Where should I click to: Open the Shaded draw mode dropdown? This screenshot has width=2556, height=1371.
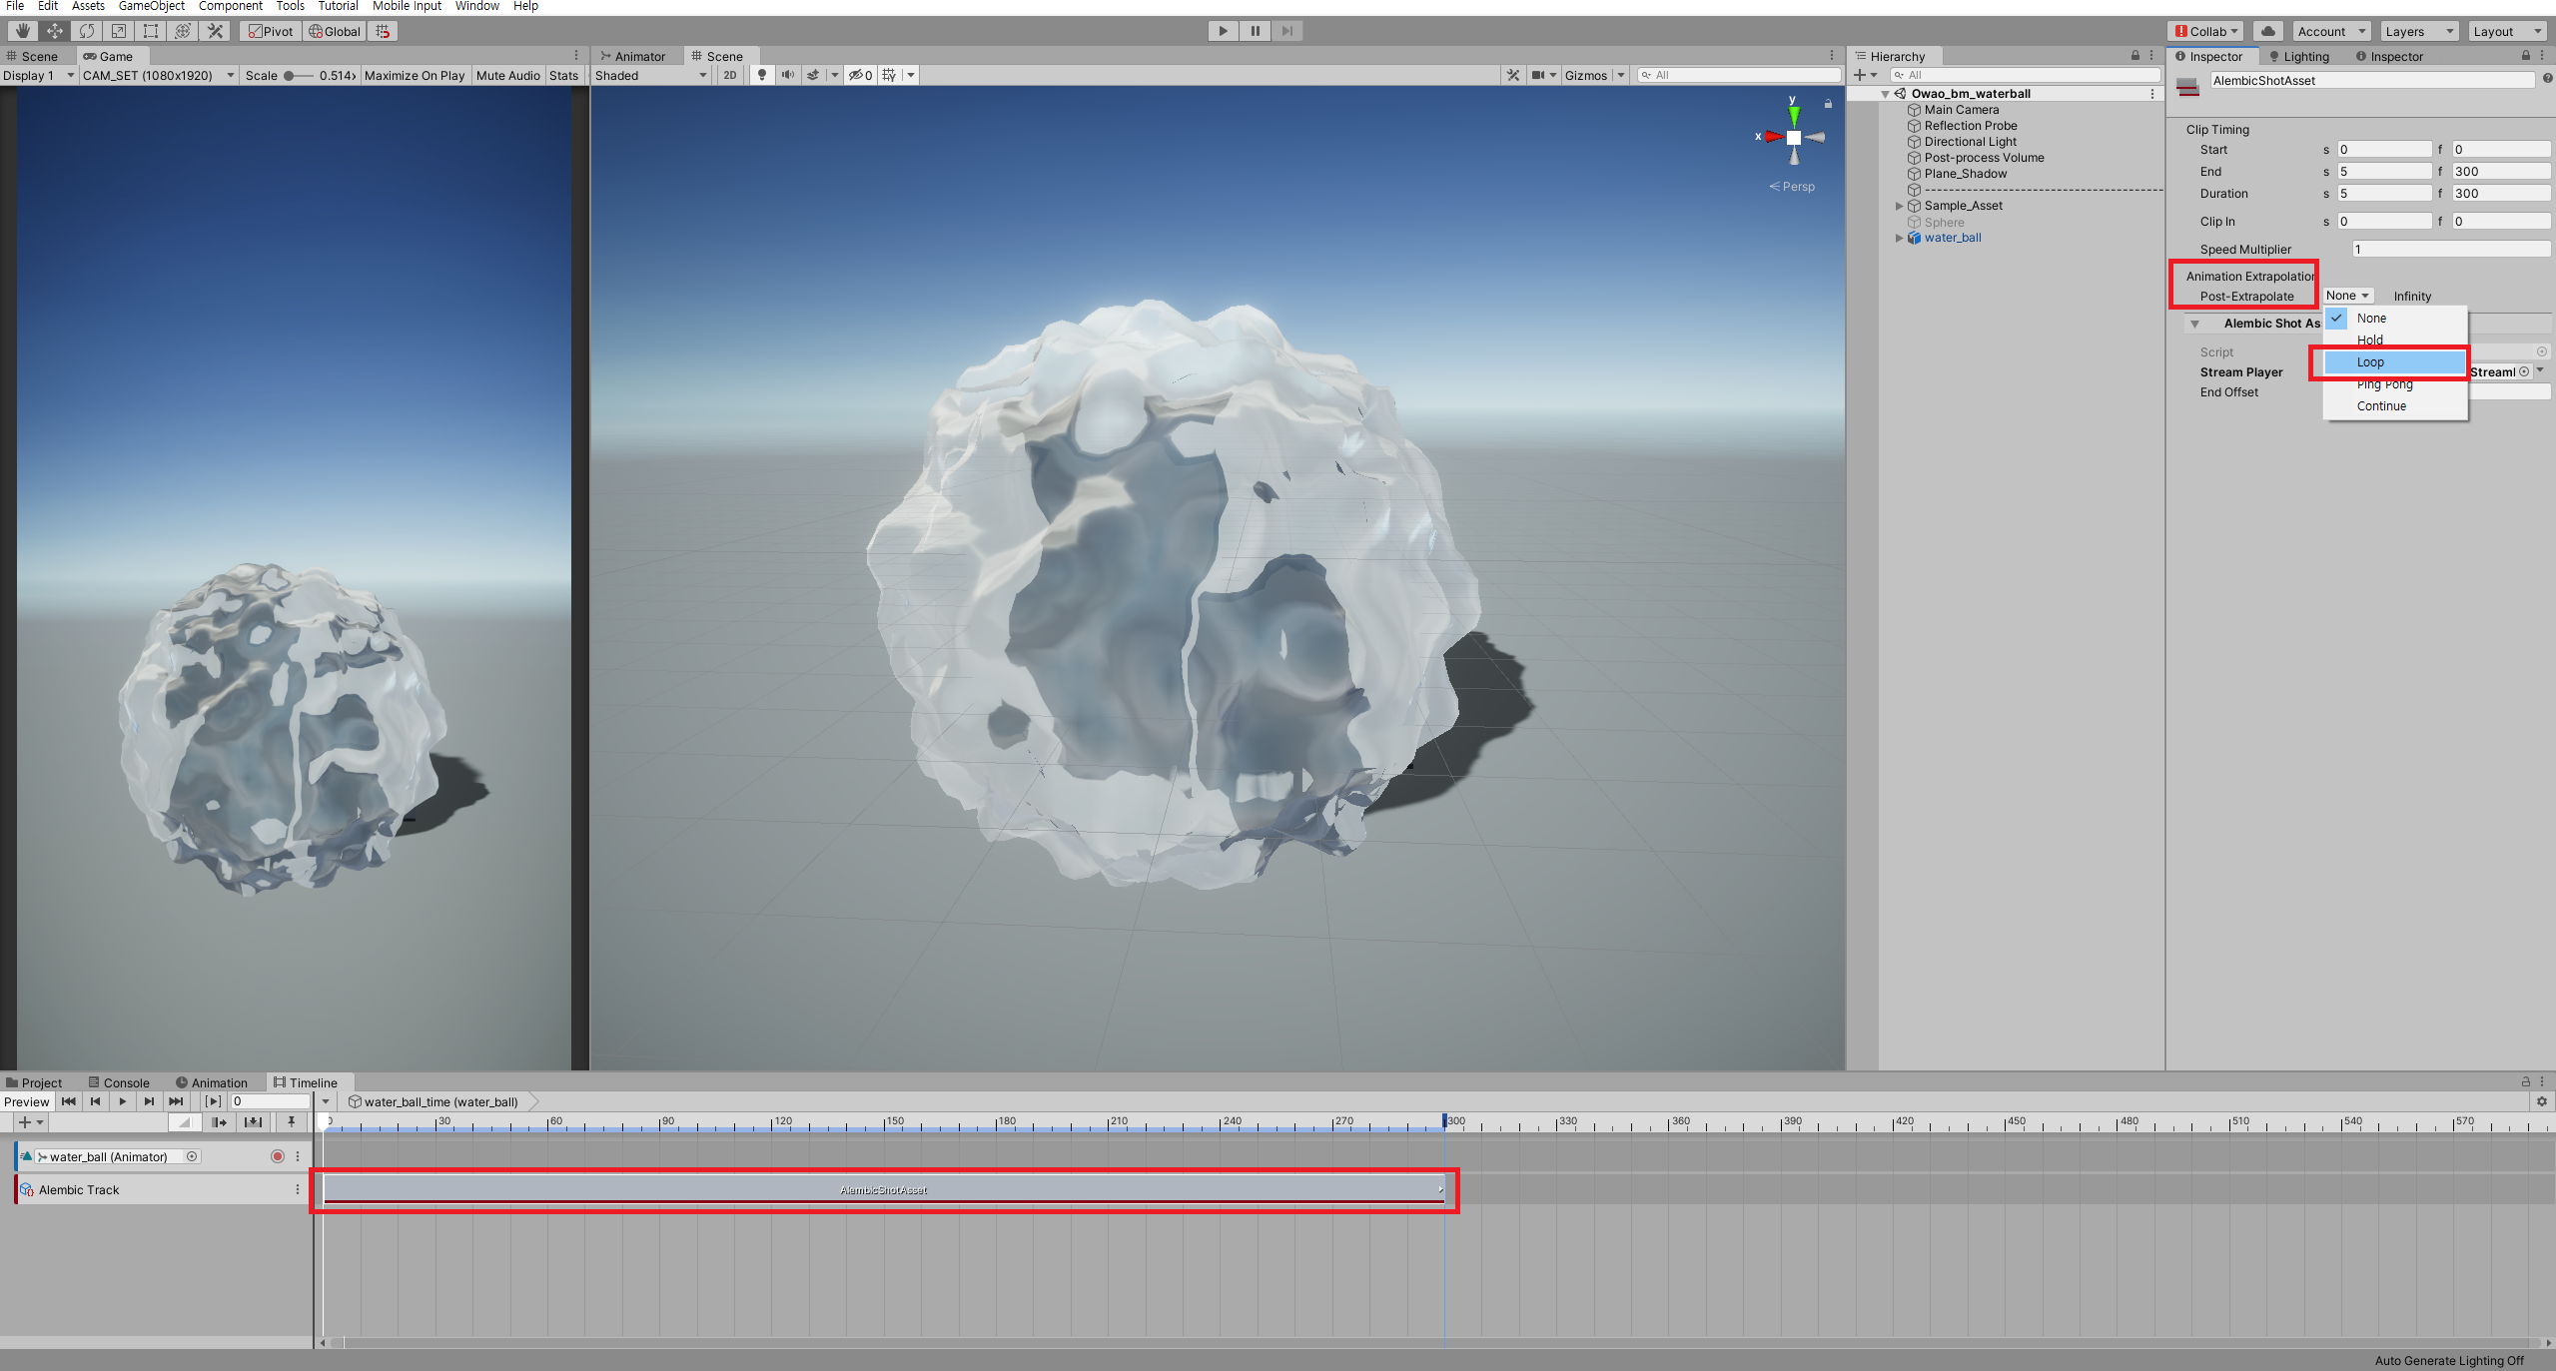click(x=650, y=75)
